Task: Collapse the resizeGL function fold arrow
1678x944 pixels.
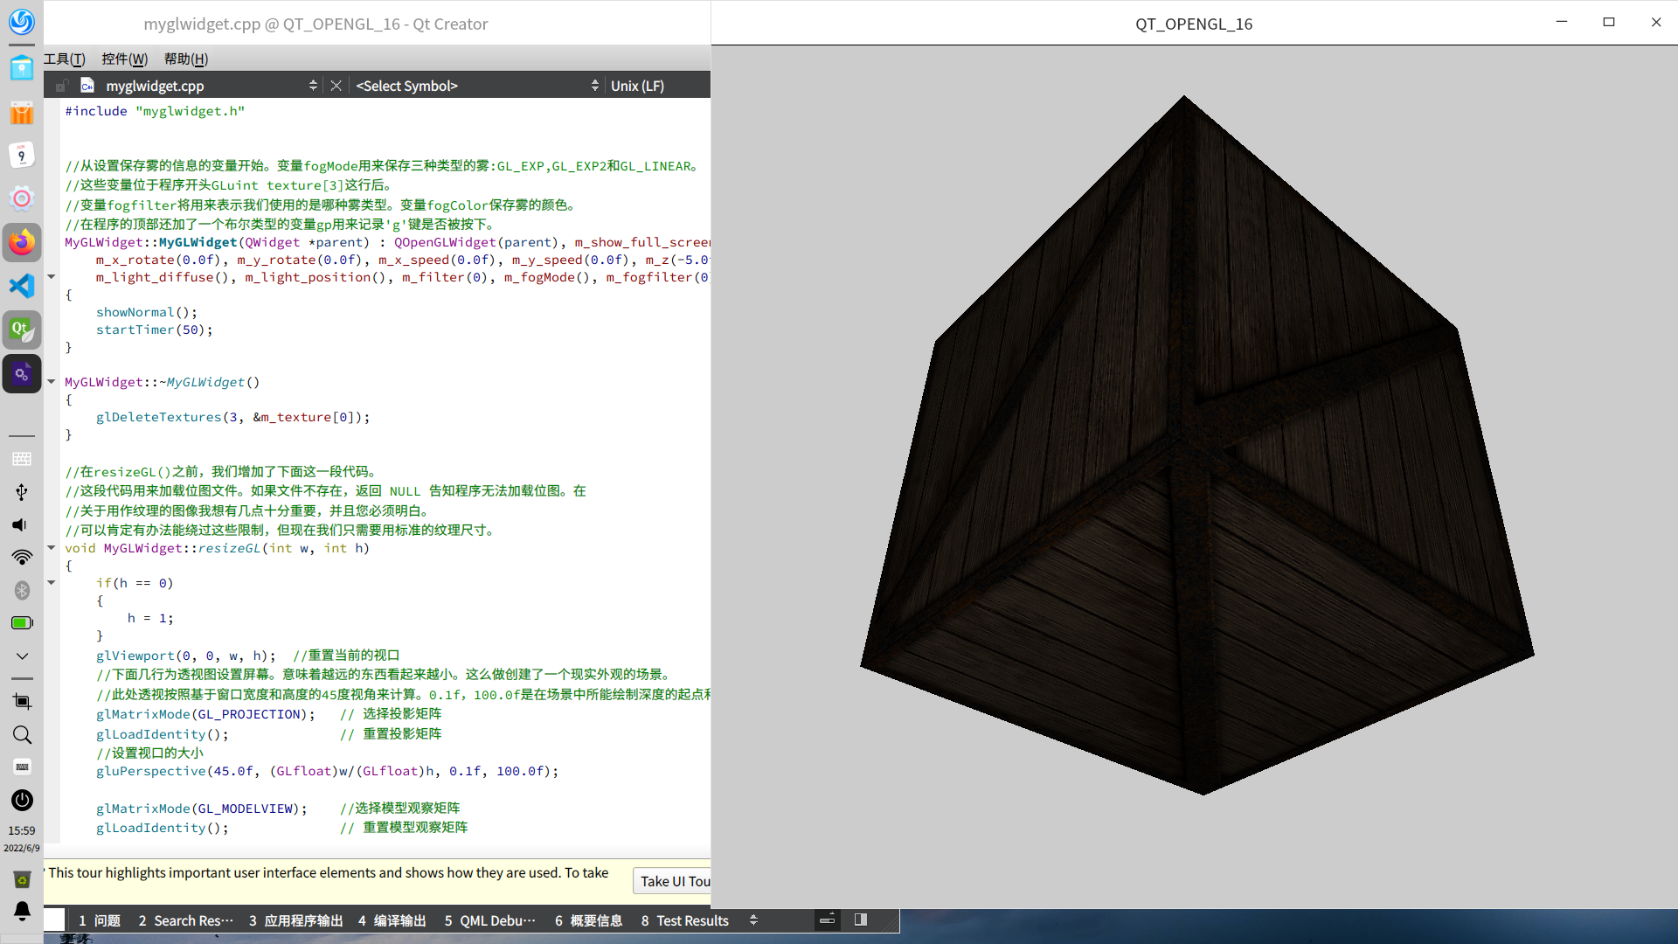Action: click(52, 548)
